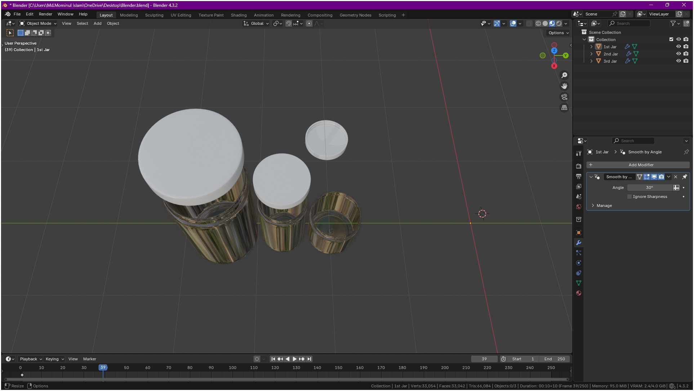Toggle the camera view icon

(564, 97)
